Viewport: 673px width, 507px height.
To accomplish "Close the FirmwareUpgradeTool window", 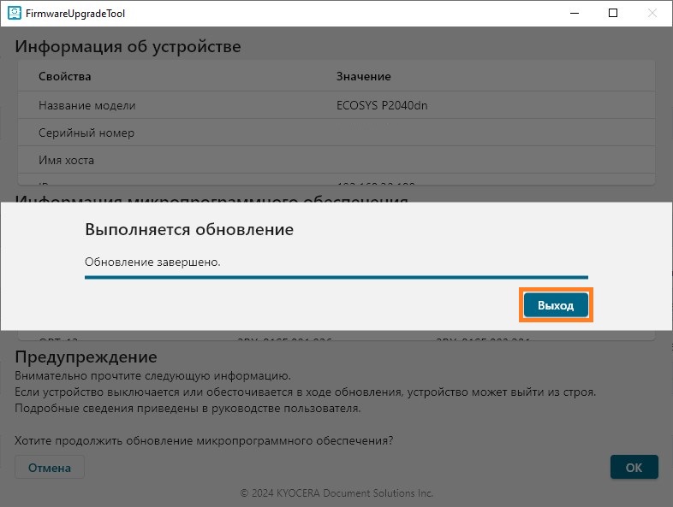I will click(x=652, y=14).
